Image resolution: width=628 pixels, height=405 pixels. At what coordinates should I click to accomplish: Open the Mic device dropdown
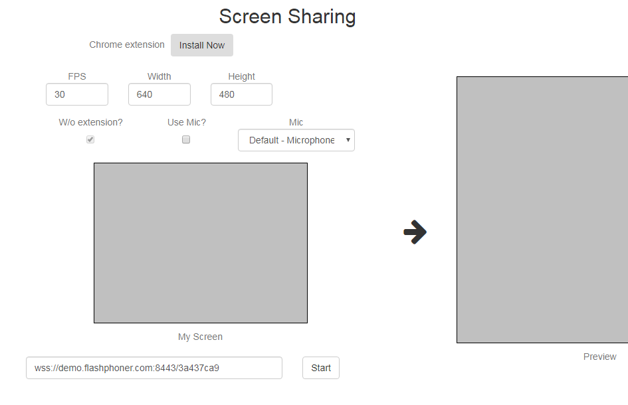tap(296, 140)
